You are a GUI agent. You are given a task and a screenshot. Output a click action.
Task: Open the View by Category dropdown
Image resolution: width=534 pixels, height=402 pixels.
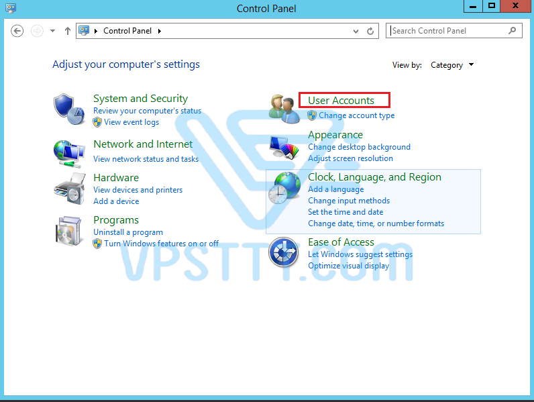452,64
